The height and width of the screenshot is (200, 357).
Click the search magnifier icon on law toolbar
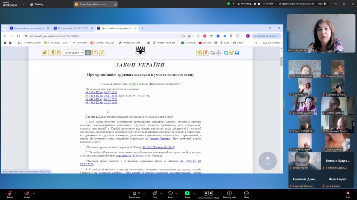tap(226, 53)
